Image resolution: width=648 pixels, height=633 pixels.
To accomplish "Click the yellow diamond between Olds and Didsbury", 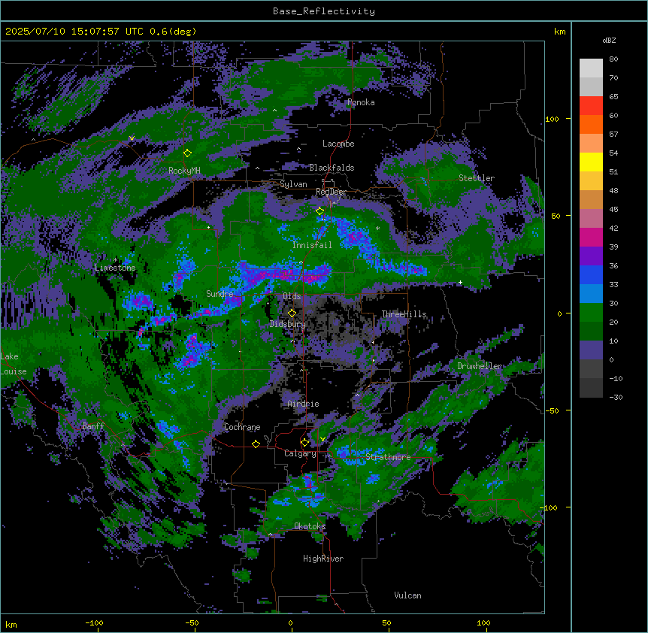I will [x=292, y=313].
